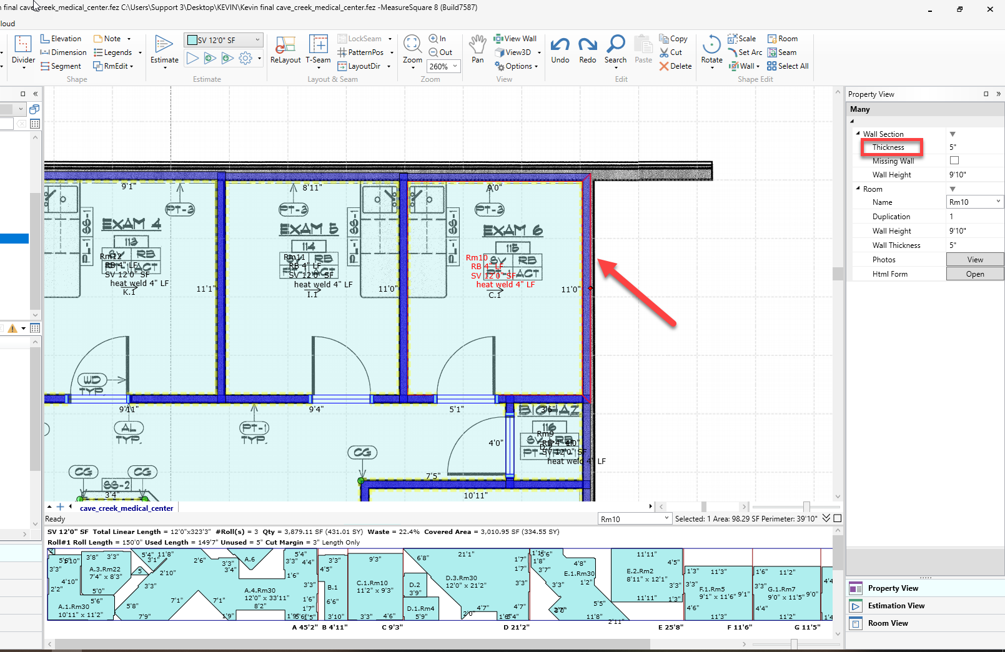
Task: Click Select All in Shape Edit
Action: [788, 66]
